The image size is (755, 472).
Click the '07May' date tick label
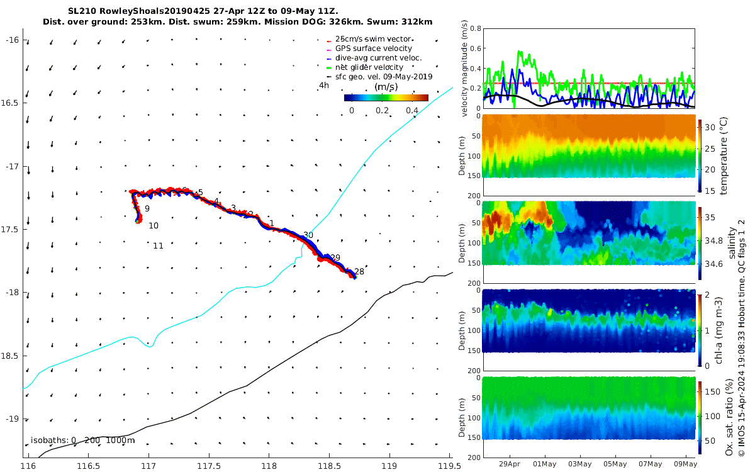pos(651,464)
